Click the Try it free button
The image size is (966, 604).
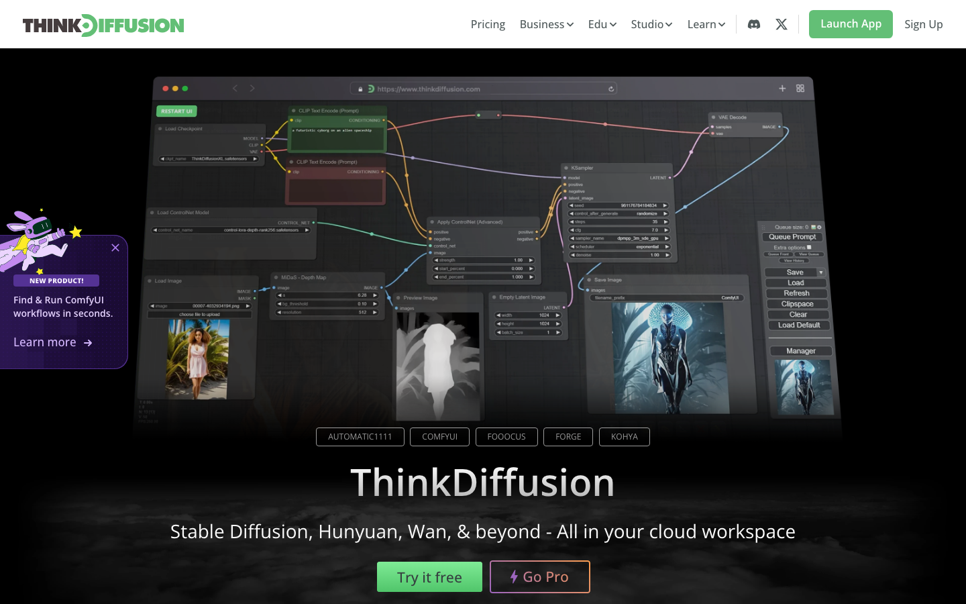(x=429, y=577)
